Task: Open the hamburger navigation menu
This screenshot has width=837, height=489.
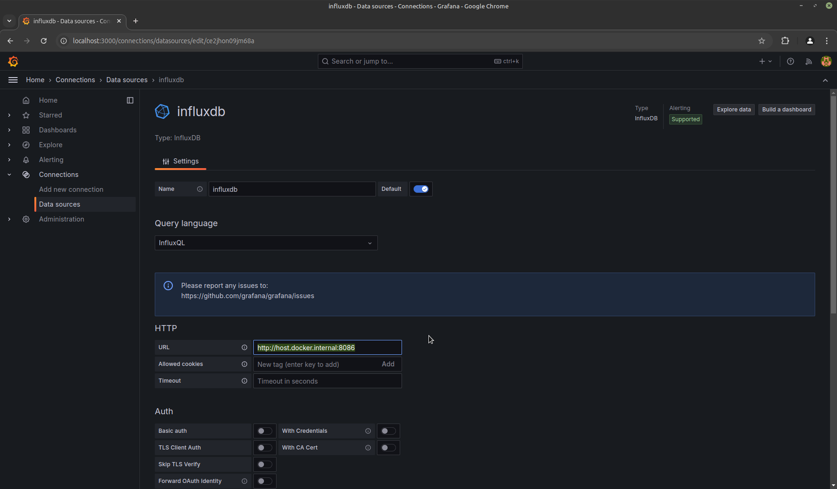Action: coord(13,80)
